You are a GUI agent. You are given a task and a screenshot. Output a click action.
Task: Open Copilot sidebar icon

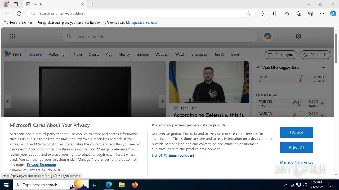(x=333, y=13)
